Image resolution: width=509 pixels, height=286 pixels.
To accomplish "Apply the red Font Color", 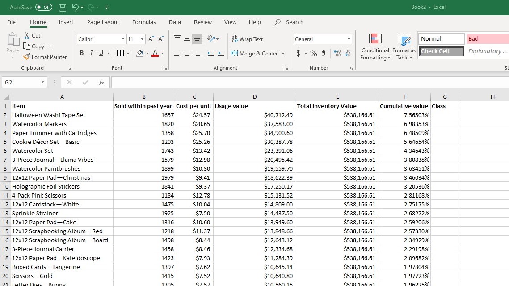I will (x=155, y=53).
